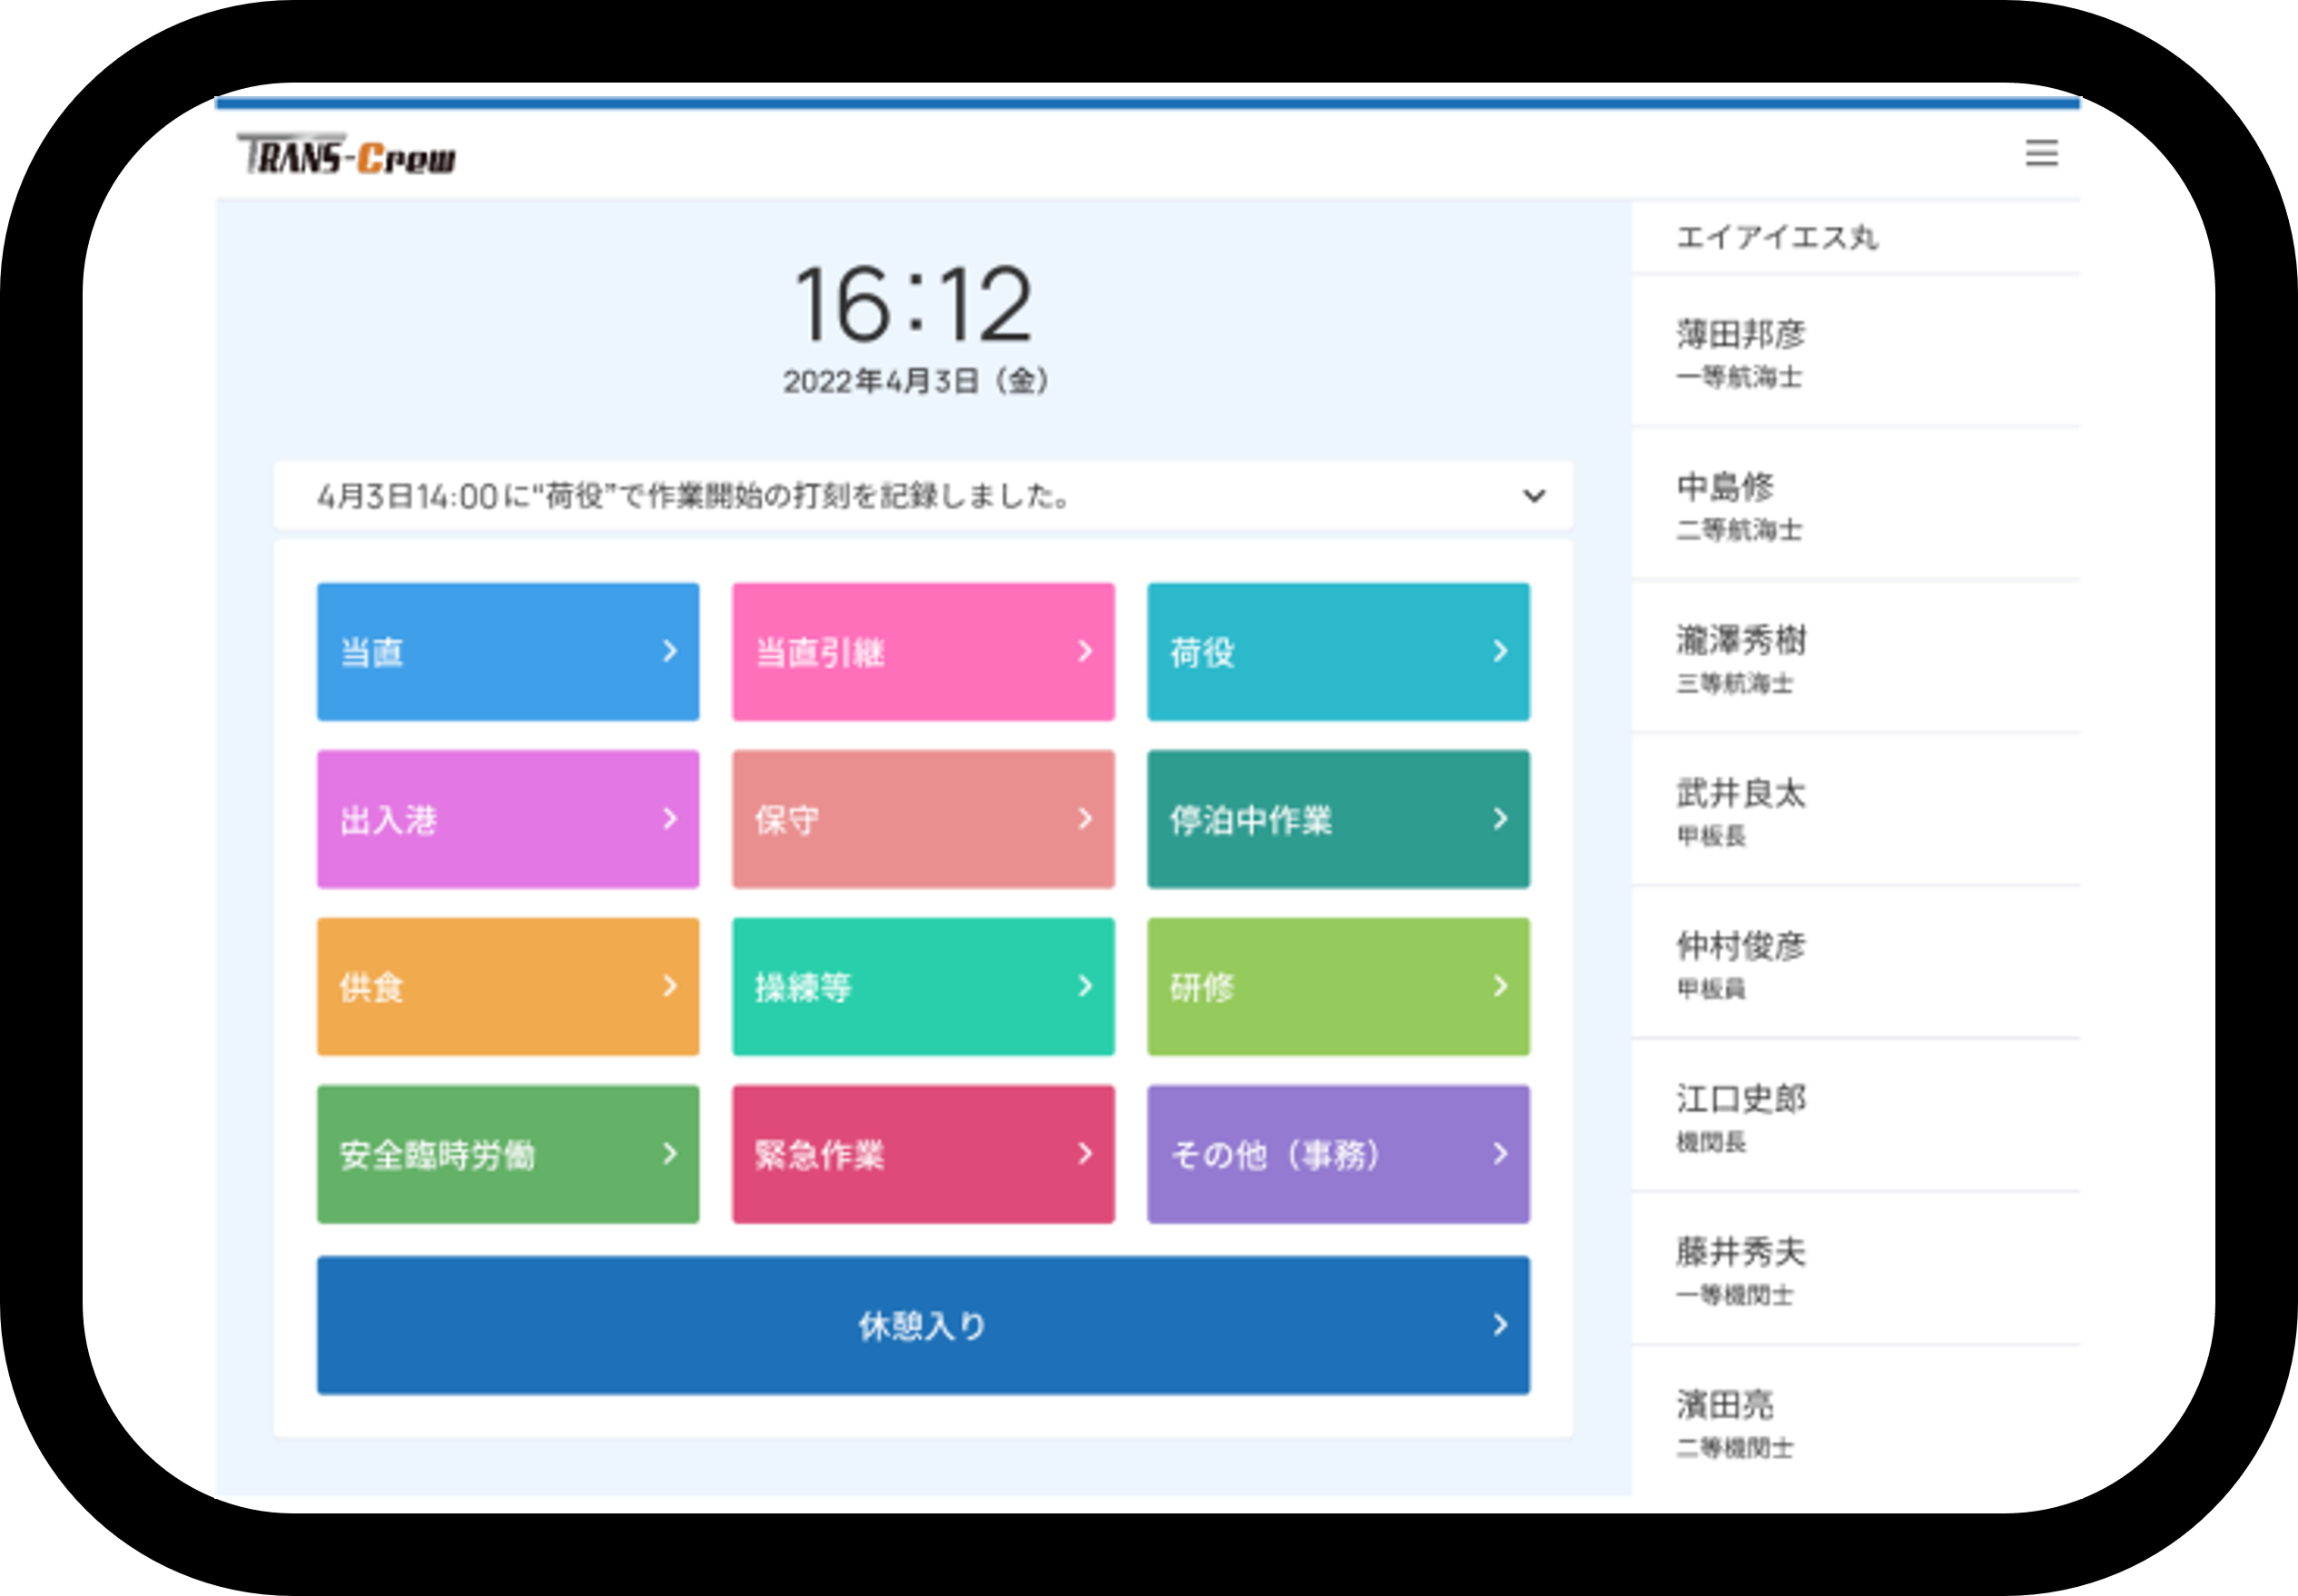Select the 緊急作業 work button

point(923,1154)
